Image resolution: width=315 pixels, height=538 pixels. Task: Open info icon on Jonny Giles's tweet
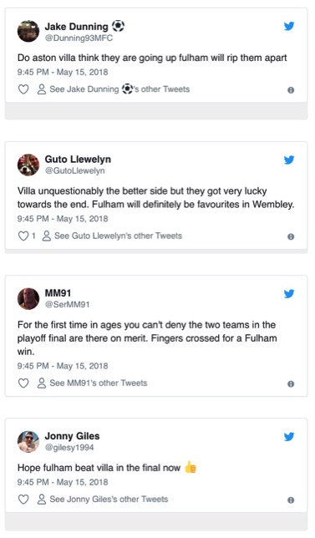tap(291, 500)
